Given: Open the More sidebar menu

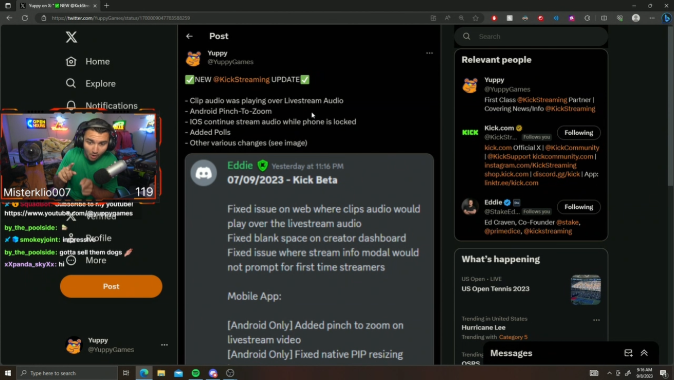Looking at the screenshot, I should [86, 260].
